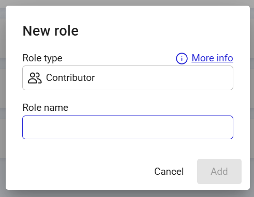Click the Add button
Viewport: 254px width, 197px height.
tap(219, 171)
